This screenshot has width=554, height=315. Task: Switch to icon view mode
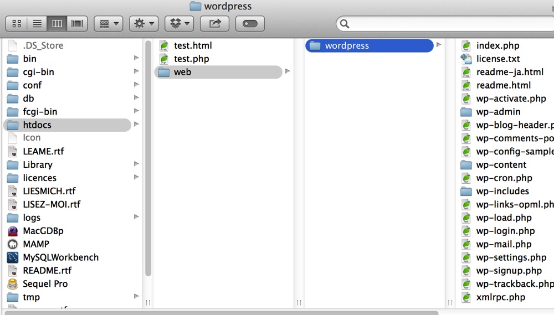click(x=16, y=23)
